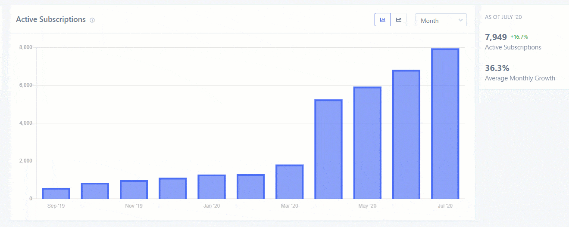Switch to bar chart view
The image size is (569, 227).
click(x=383, y=20)
